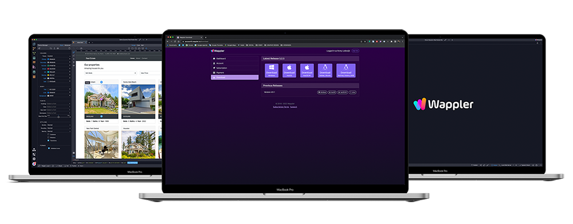573x224 pixels.
Task: Open the settings gear in Wappler's left sidebar
Action: point(34,159)
